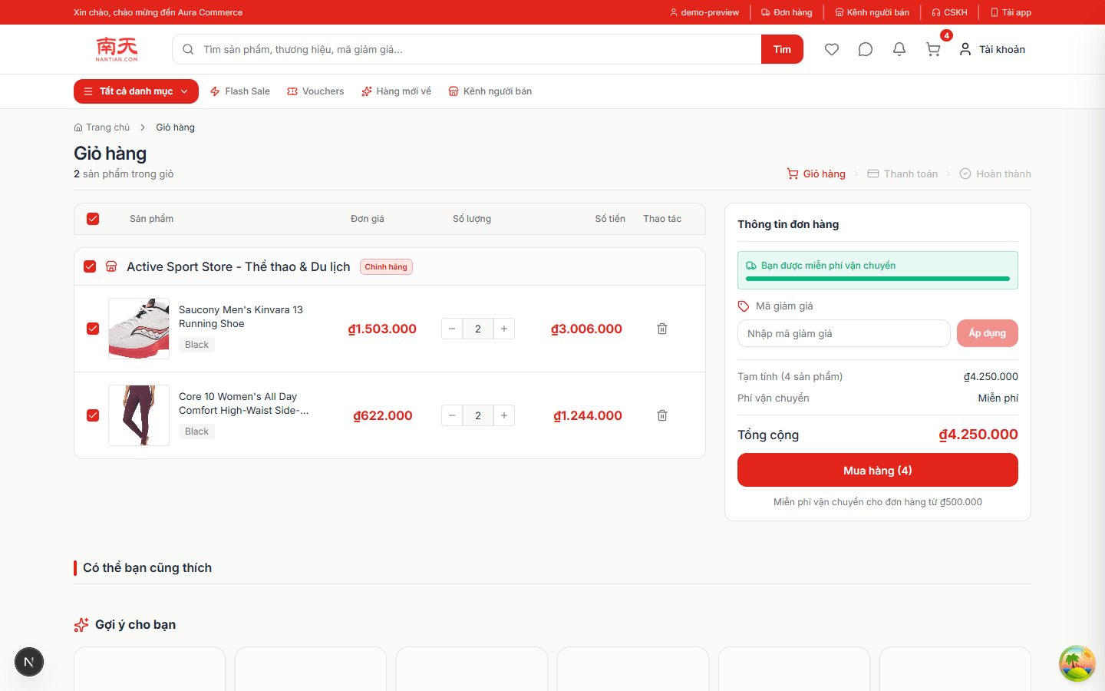Click the Tải app link
Screen dimensions: 1105x691
pyautogui.click(x=1011, y=12)
